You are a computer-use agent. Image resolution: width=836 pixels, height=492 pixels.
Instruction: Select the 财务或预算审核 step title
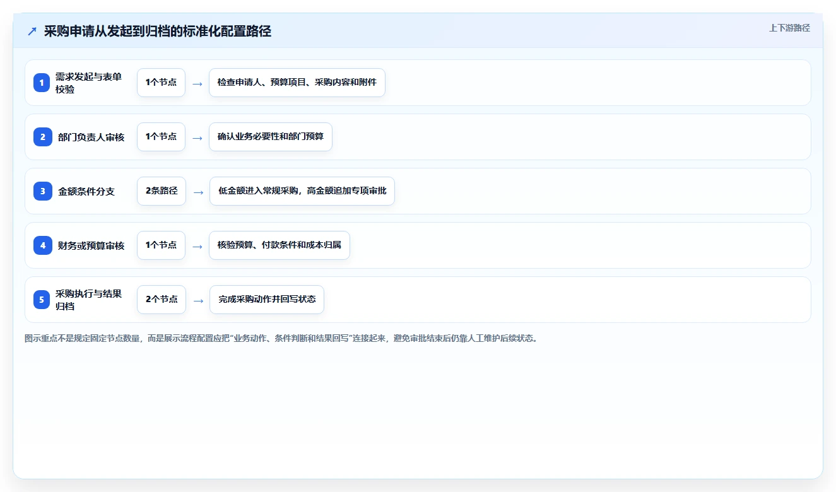(91, 245)
